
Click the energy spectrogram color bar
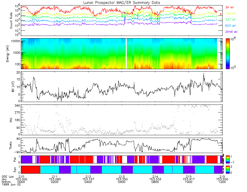pos(228,54)
